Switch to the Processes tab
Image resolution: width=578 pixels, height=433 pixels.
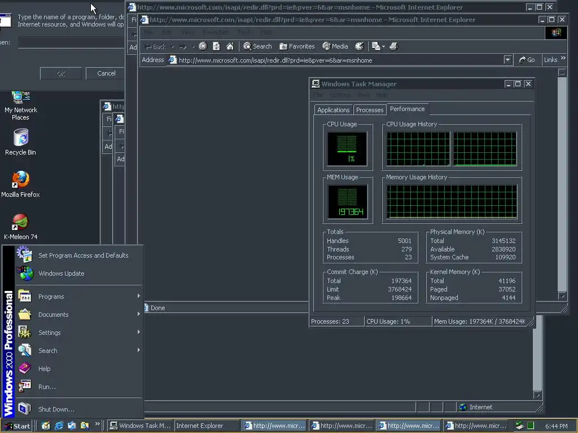pyautogui.click(x=370, y=110)
